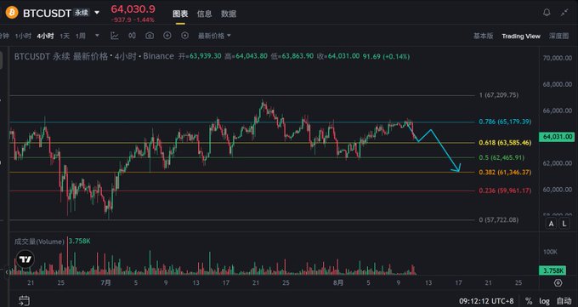Screen dimensions: 578x307
Task: Switch to the 数据 tab
Action: [229, 14]
